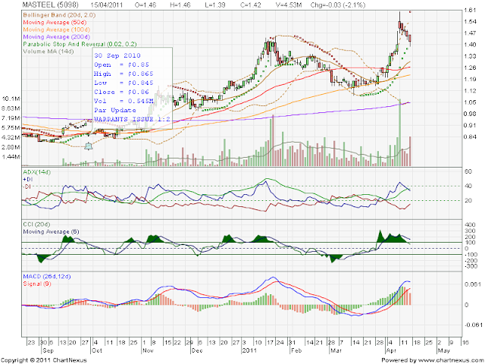Screen dimensions: 485x364
Task: Click Copyright © 2011 ChartNexus footer text
Action: pos(43,360)
